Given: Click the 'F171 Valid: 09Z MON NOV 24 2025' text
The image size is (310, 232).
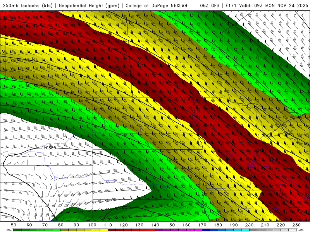Looking at the screenshot, I should point(267,5).
